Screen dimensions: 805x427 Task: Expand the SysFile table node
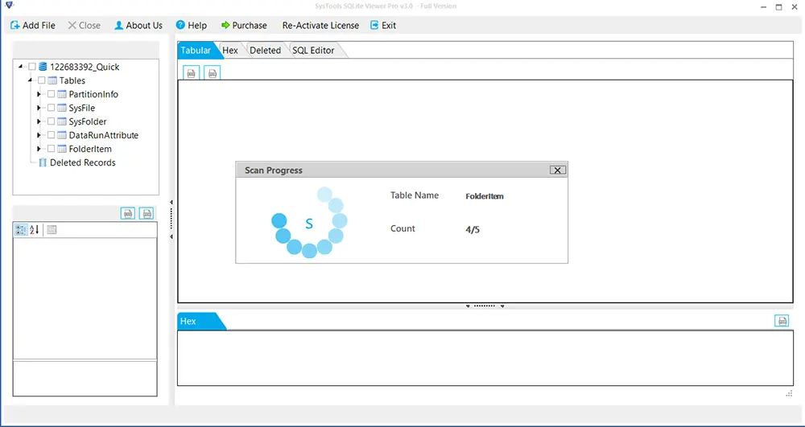pos(39,108)
